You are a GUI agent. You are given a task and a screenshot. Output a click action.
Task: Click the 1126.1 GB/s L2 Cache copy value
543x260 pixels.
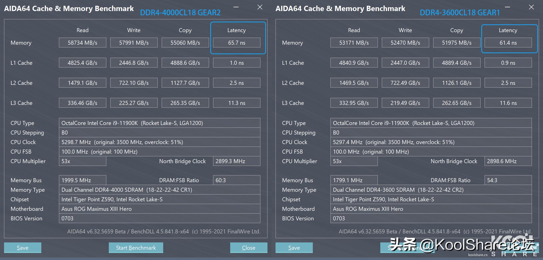pyautogui.click(x=457, y=83)
